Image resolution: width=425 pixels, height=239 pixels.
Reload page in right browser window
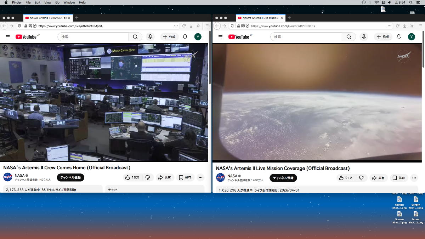coord(397,26)
